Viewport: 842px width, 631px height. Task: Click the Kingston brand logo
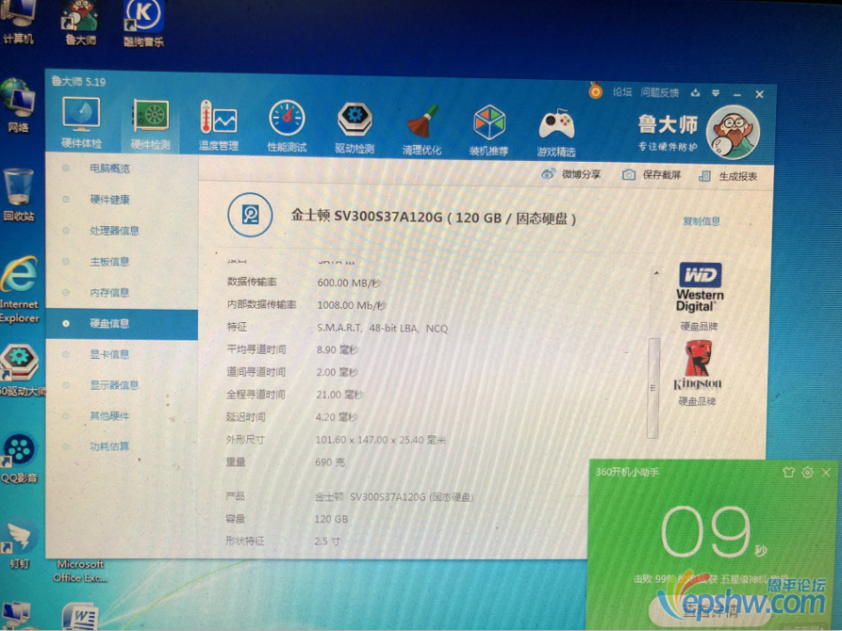pyautogui.click(x=698, y=365)
